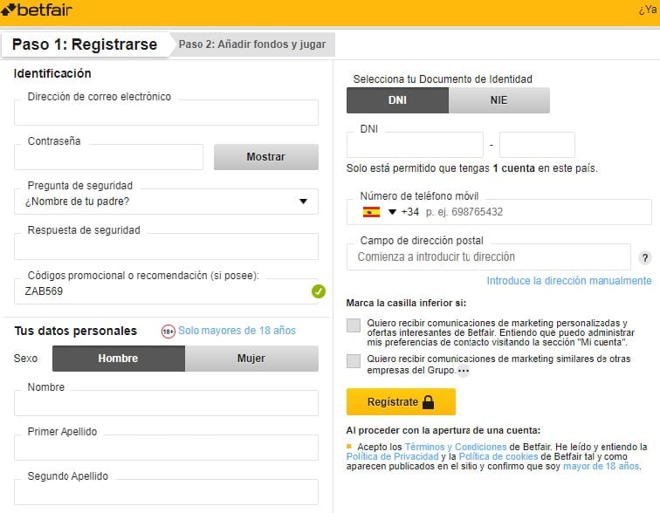Screen dimensions: 660x513
Task: Focus the Segundo Apellido field
Action: pyautogui.click(x=166, y=492)
